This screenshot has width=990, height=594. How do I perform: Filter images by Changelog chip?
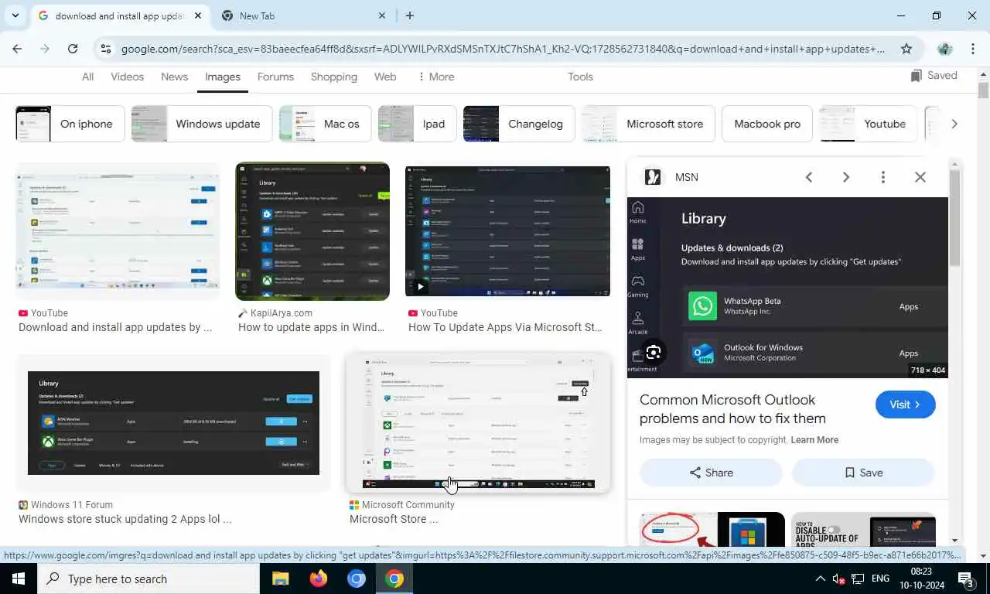(519, 124)
